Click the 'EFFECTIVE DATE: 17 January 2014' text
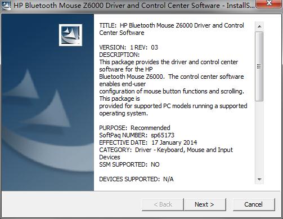This screenshot has height=219, width=283. pyautogui.click(x=148, y=142)
